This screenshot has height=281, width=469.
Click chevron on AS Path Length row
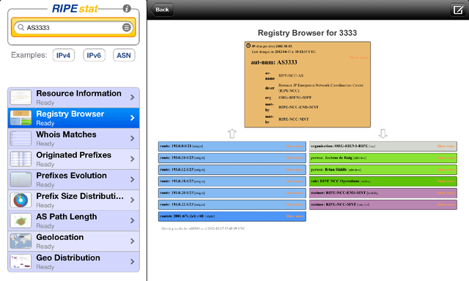tap(133, 221)
